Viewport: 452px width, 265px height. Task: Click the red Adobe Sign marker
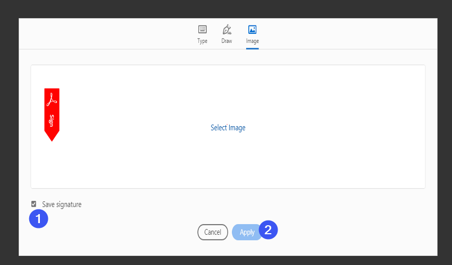(x=52, y=114)
